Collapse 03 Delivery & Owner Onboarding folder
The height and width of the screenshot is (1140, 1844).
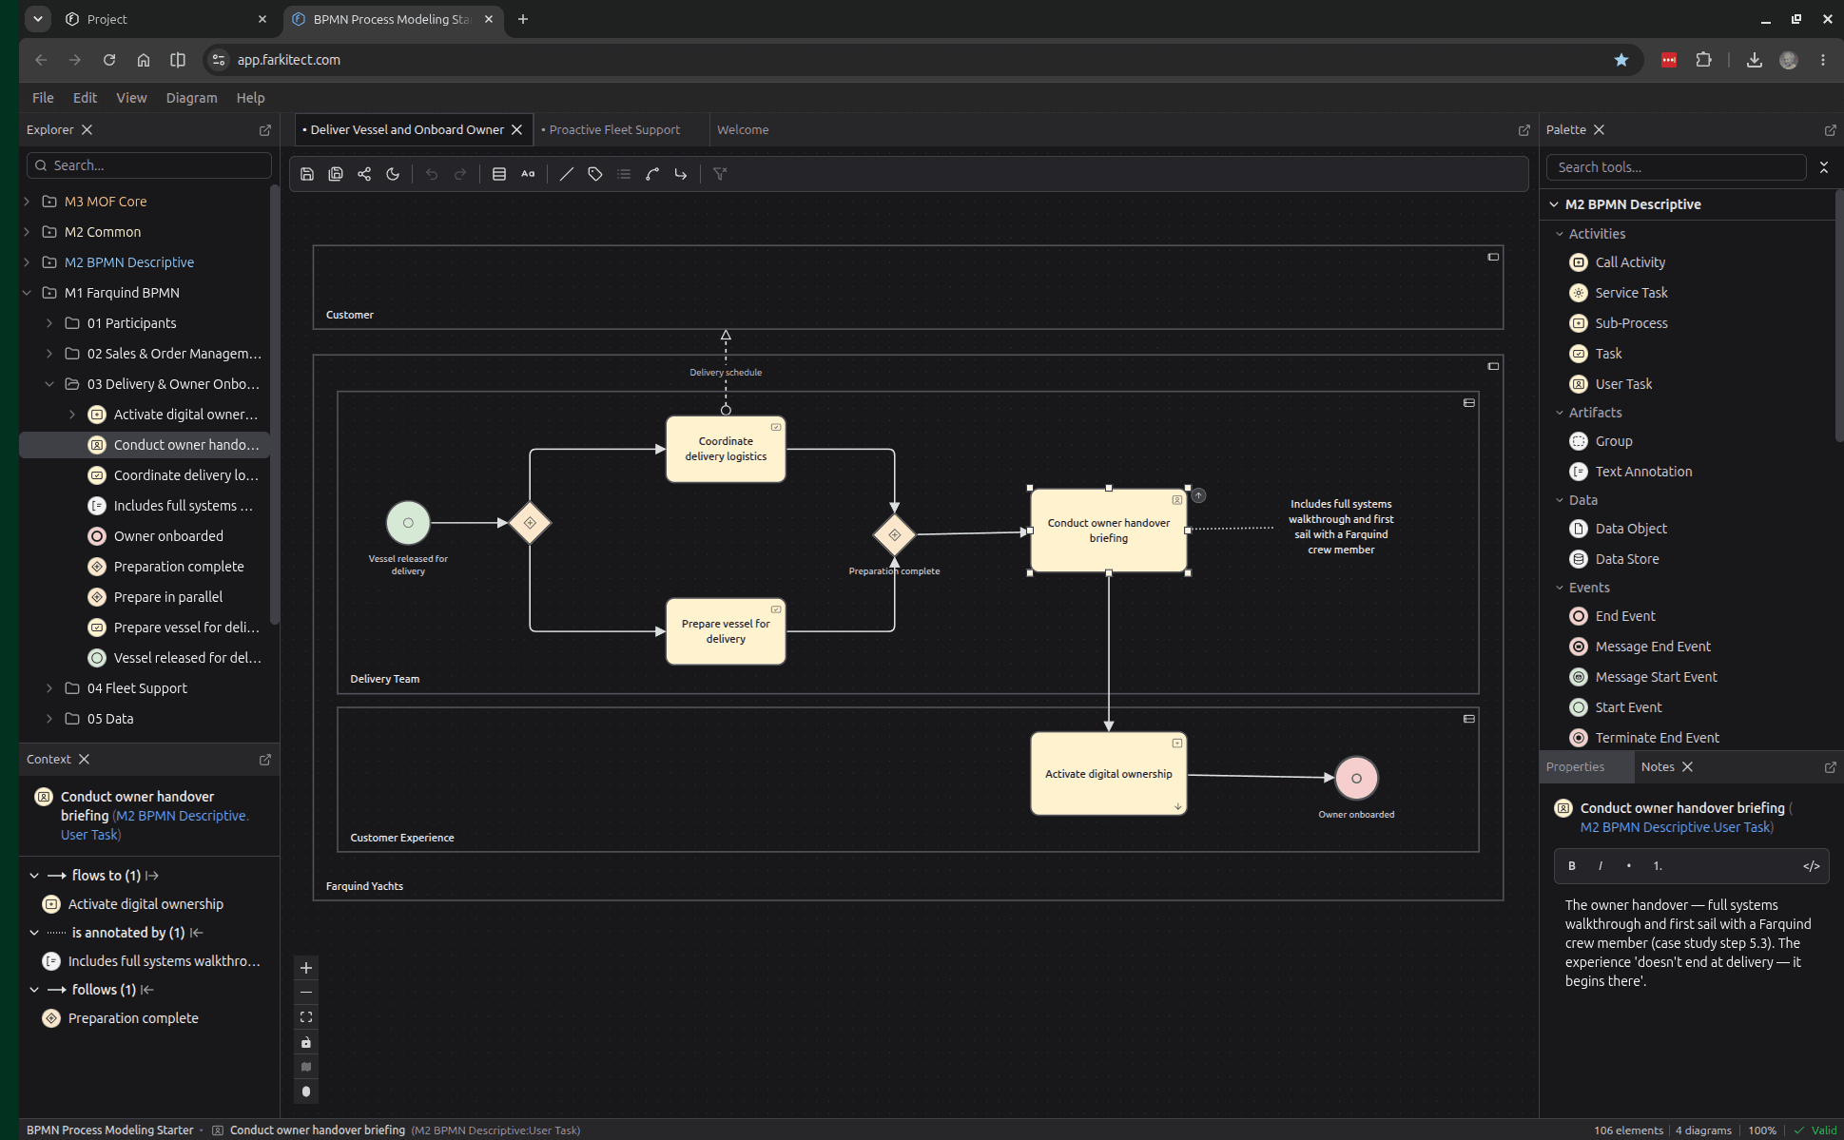pos(49,384)
